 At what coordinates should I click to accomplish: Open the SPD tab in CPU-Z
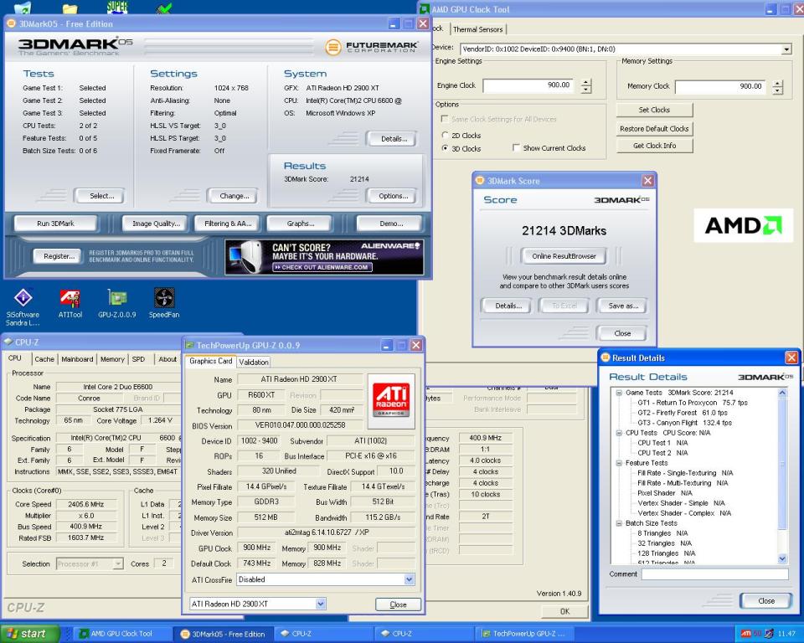point(138,359)
